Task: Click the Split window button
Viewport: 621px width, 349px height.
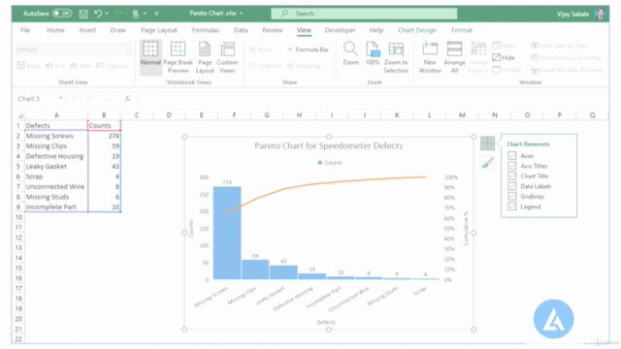Action: pyautogui.click(x=503, y=46)
